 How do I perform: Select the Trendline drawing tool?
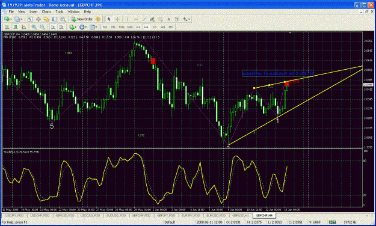pyautogui.click(x=144, y=19)
